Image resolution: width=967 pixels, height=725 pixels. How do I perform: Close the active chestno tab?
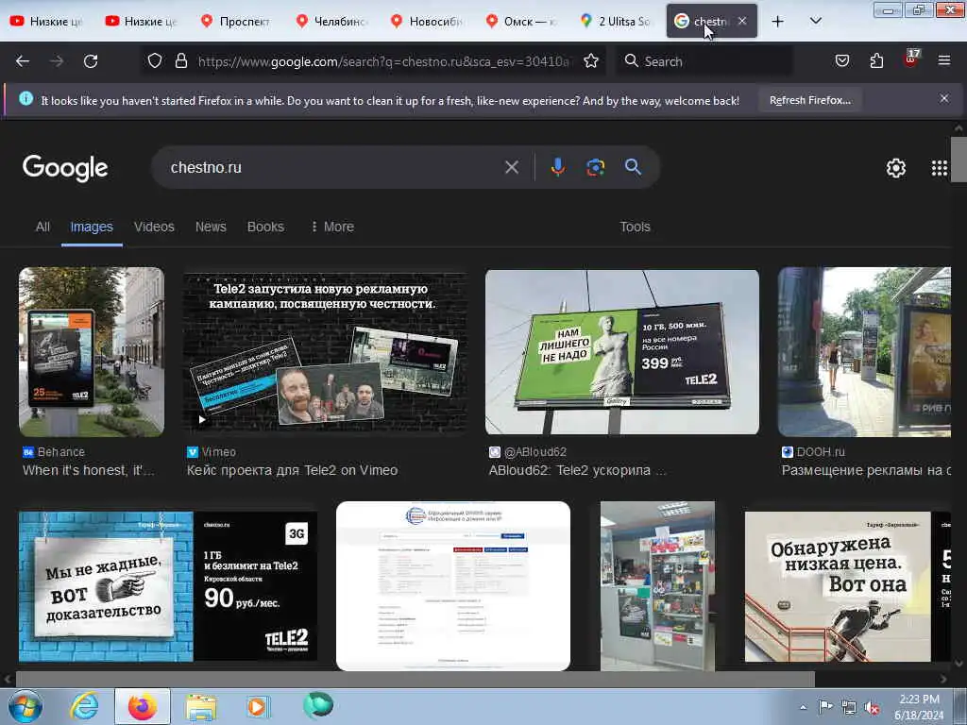742,21
